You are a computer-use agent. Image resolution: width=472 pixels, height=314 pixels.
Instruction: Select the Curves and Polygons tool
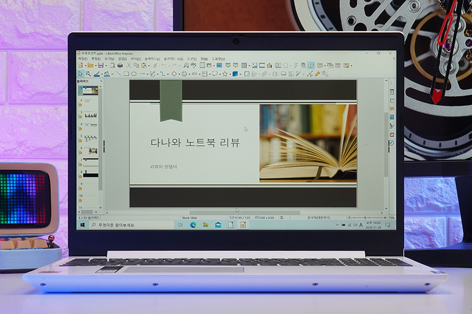[x=153, y=73]
